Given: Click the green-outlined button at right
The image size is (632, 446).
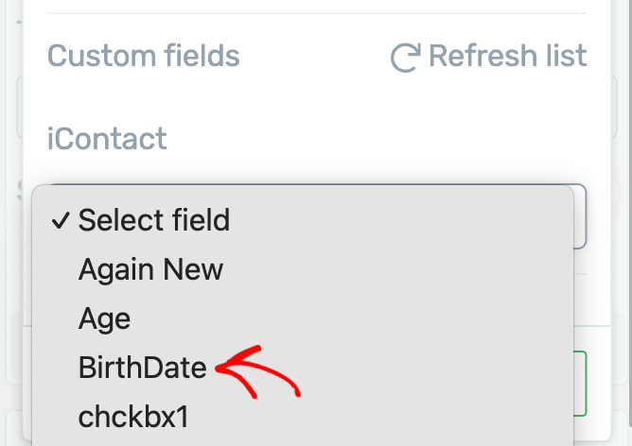Looking at the screenshot, I should coord(581,383).
